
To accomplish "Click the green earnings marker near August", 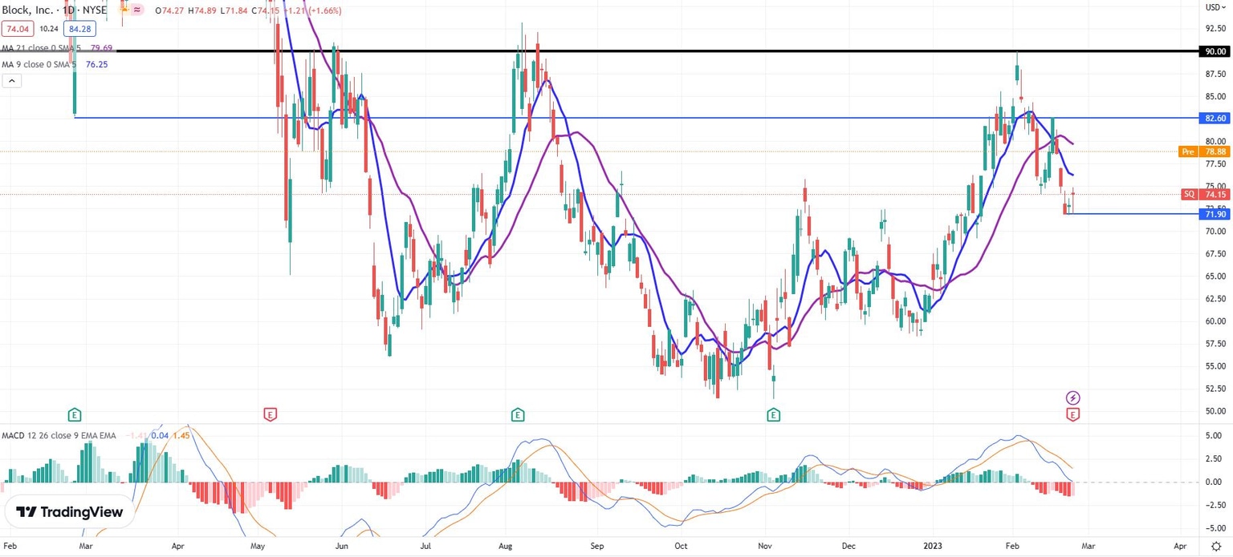I will [x=518, y=414].
